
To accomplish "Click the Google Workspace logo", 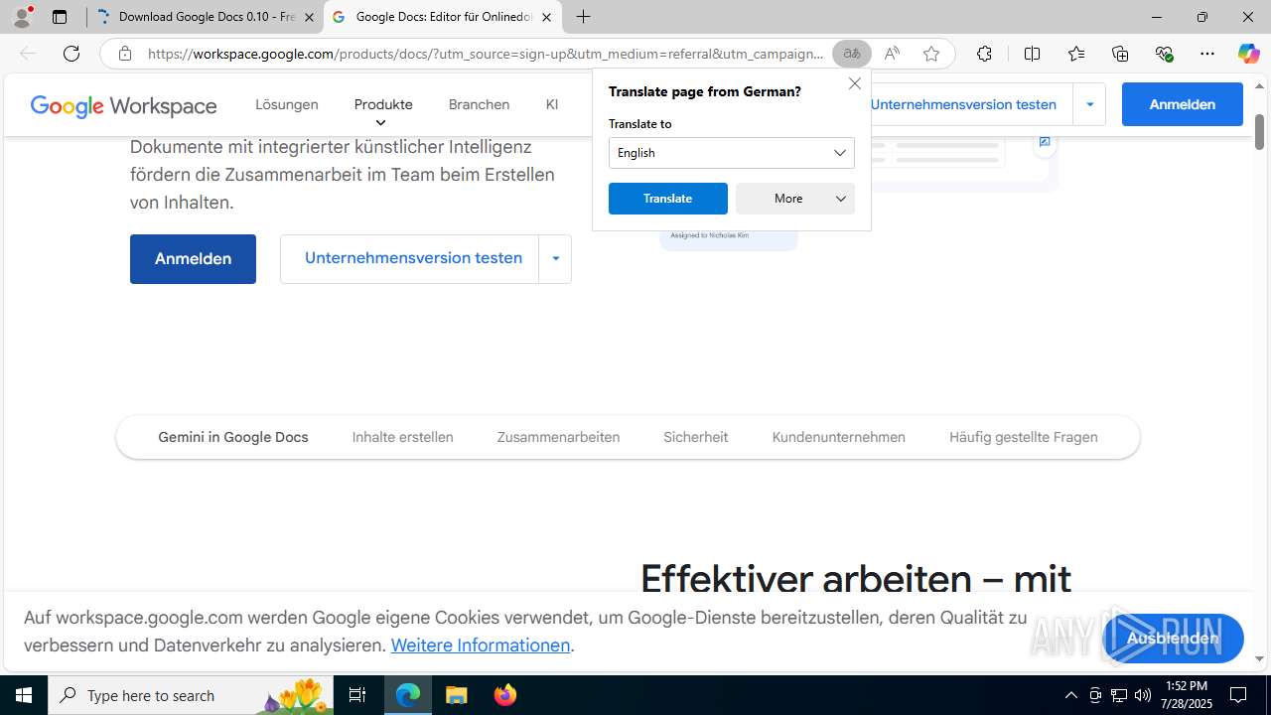I will coord(124,105).
